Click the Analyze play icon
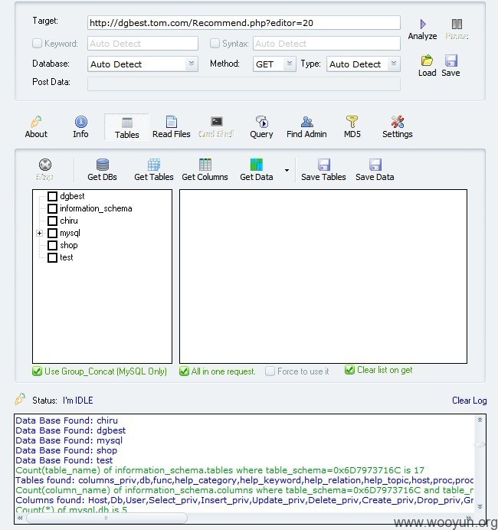 pyautogui.click(x=423, y=24)
